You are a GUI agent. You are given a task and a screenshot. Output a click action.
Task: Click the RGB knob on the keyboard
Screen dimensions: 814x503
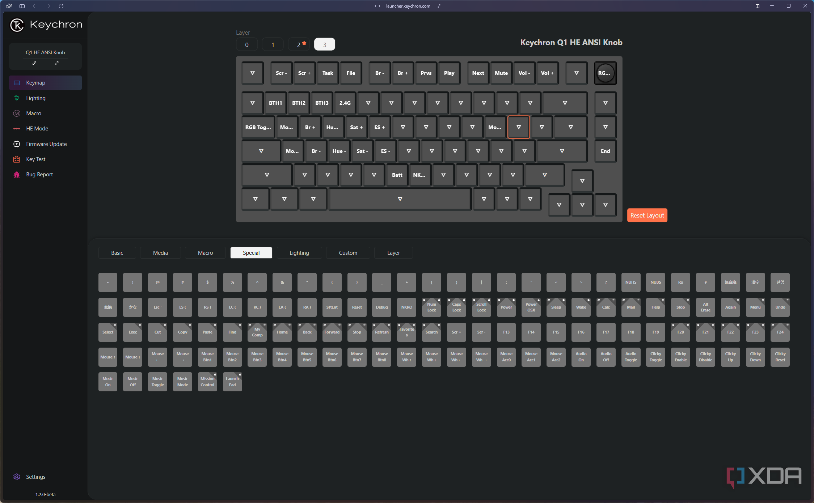(605, 73)
